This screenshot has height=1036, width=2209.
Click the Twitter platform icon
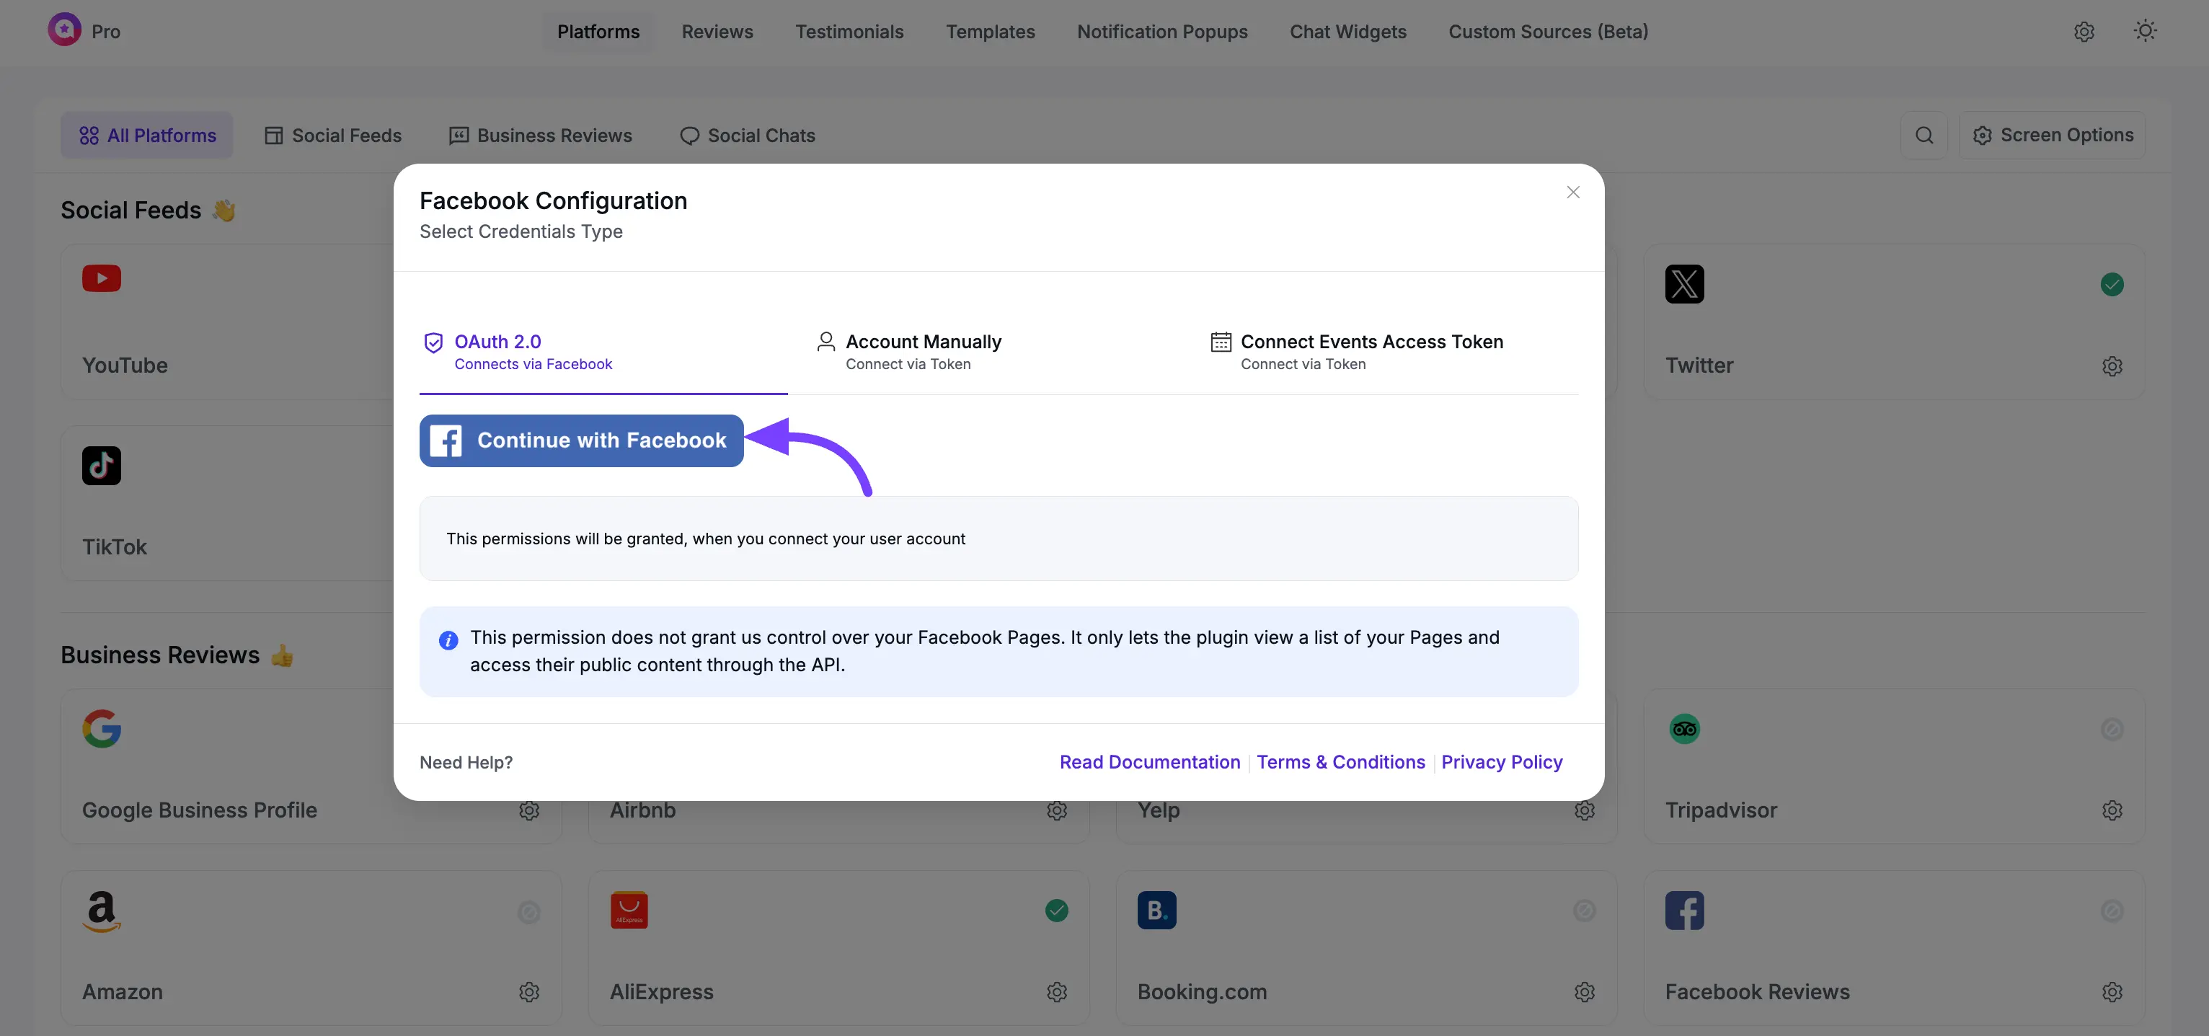click(x=1683, y=284)
